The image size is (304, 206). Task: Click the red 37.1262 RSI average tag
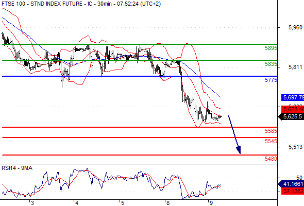293,191
